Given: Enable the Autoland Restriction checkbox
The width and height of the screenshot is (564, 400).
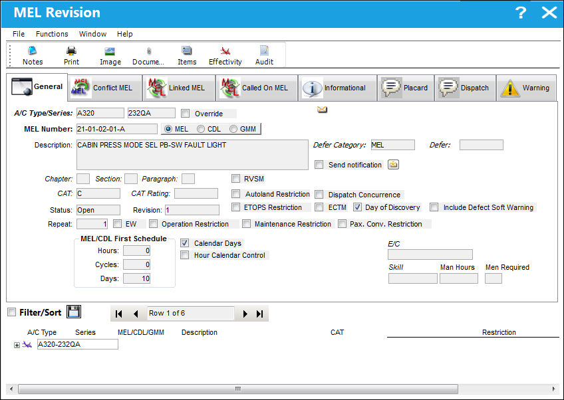Looking at the screenshot, I should pyautogui.click(x=235, y=194).
